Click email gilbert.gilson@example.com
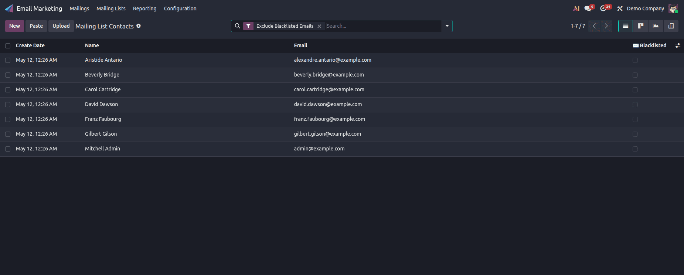684x275 pixels. [327, 134]
